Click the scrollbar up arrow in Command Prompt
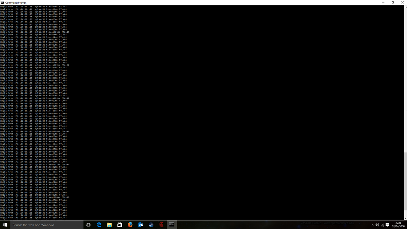This screenshot has height=229, width=407. tap(405, 7)
